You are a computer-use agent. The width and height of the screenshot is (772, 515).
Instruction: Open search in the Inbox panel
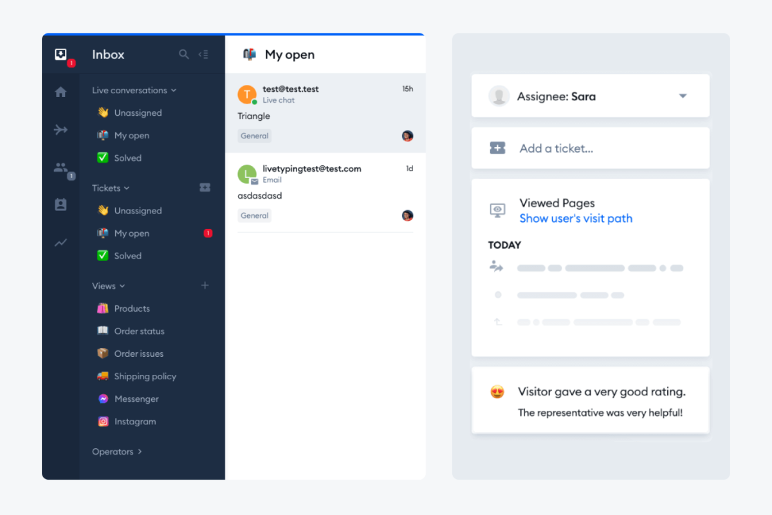[x=183, y=54]
